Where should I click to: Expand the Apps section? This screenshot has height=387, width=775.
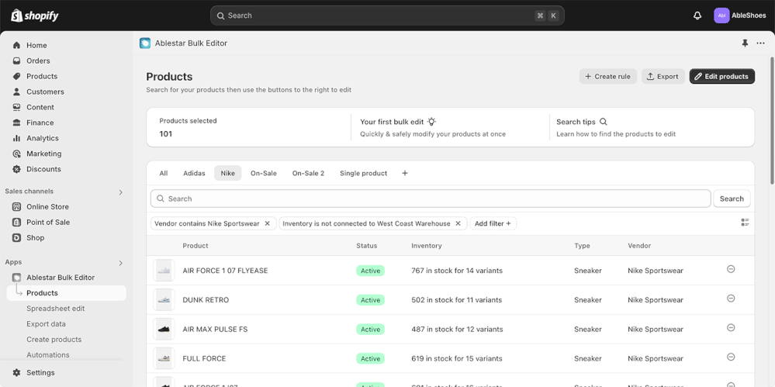tap(120, 264)
